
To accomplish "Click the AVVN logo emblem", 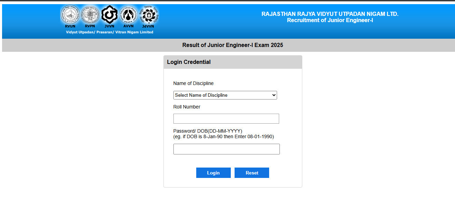I will pyautogui.click(x=128, y=15).
